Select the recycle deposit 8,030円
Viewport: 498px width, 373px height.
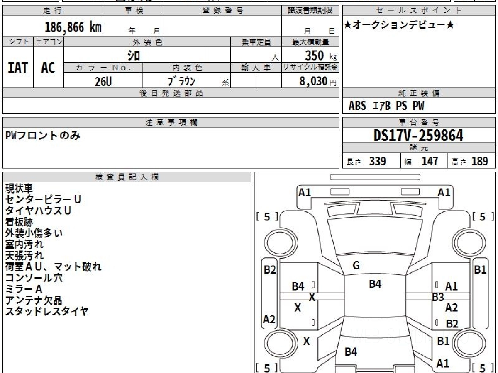(318, 81)
